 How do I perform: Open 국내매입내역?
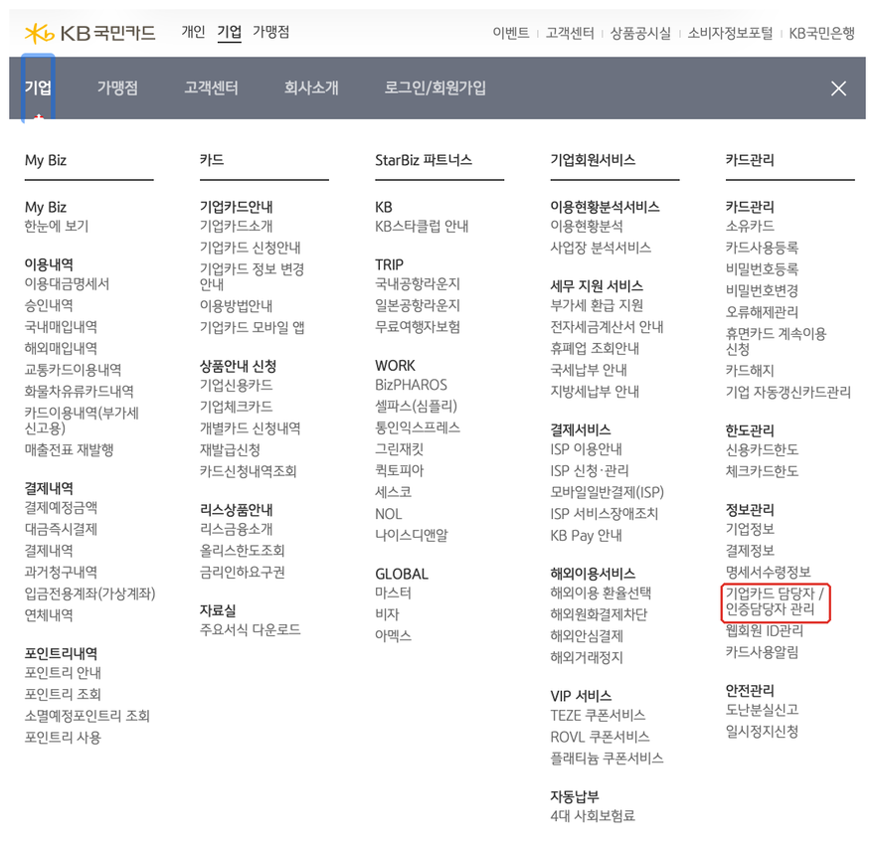point(61,327)
